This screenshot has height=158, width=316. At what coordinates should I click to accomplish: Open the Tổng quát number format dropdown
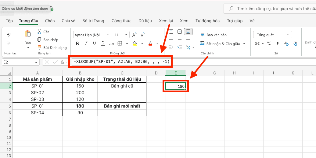273,35
